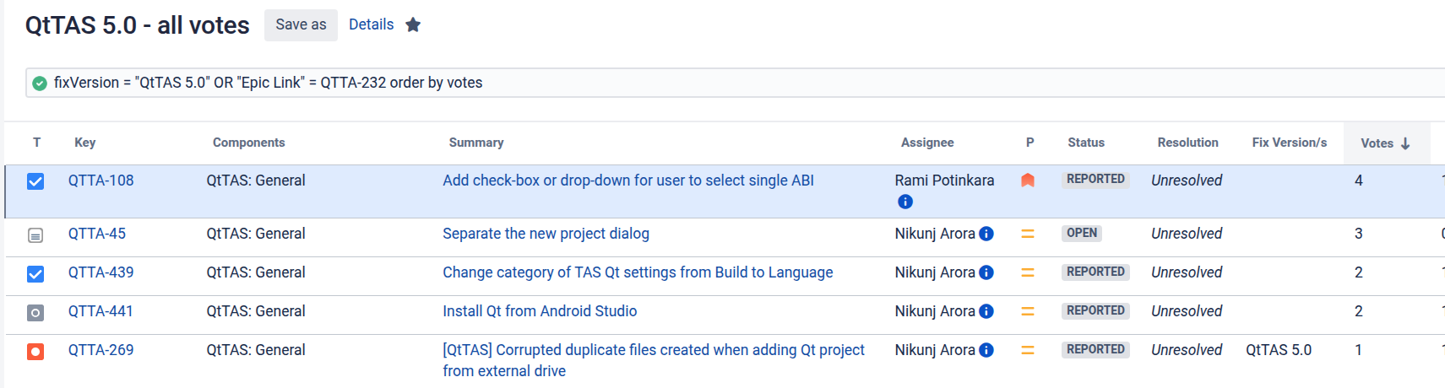Sort by the Status column header

pyautogui.click(x=1086, y=143)
